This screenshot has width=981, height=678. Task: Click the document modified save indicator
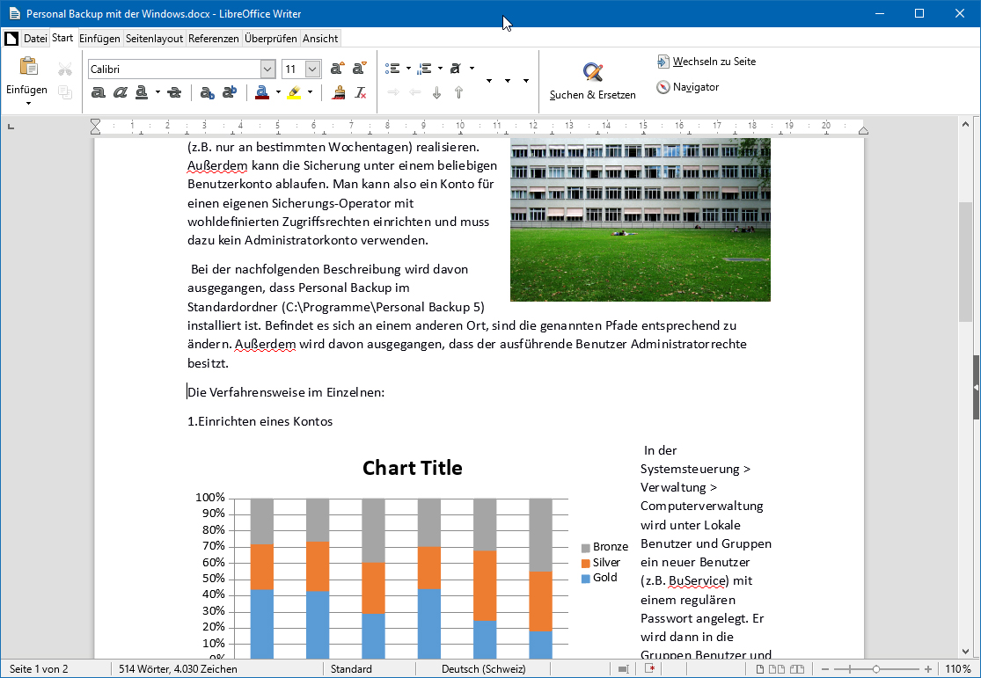(x=650, y=668)
